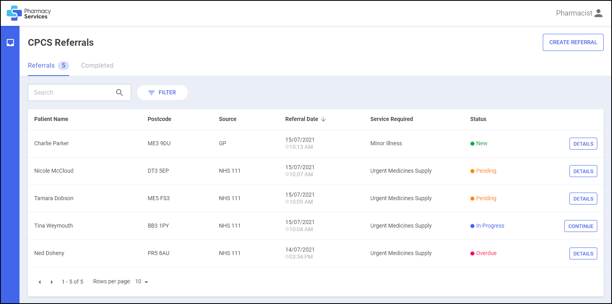The height and width of the screenshot is (304, 612).
Task: View Nicole McCloud referral details
Action: [583, 171]
